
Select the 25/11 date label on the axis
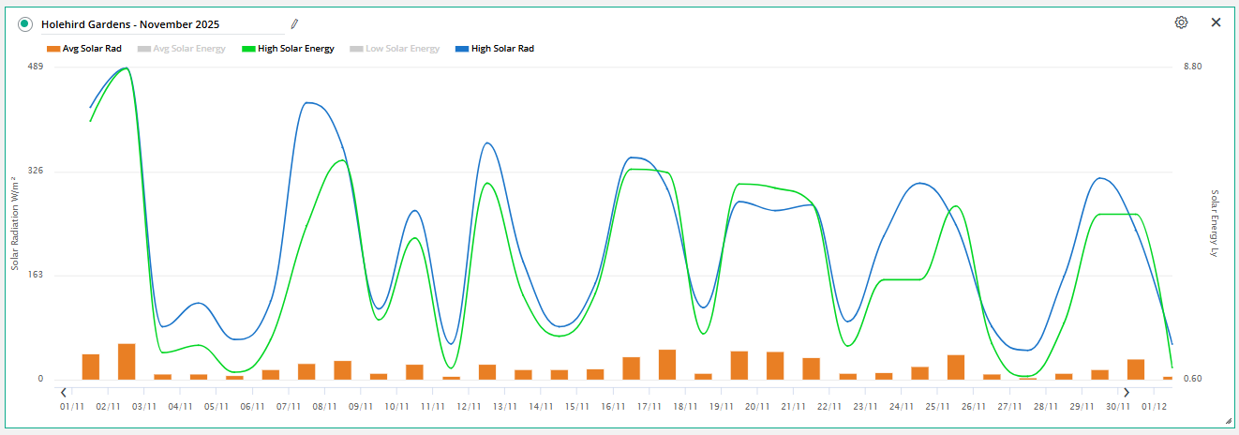(938, 407)
